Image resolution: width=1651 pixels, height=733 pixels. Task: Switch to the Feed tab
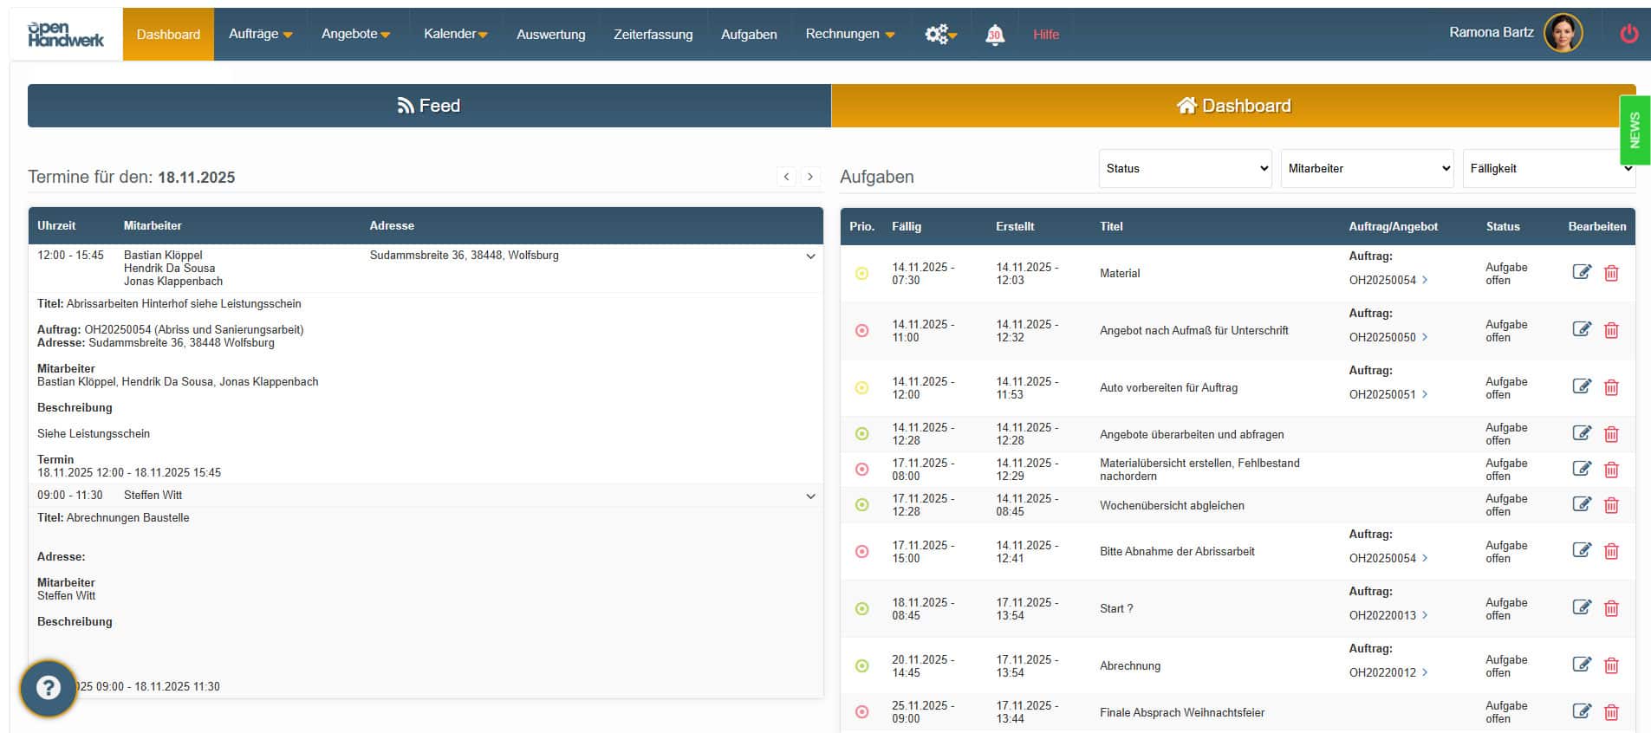point(429,106)
